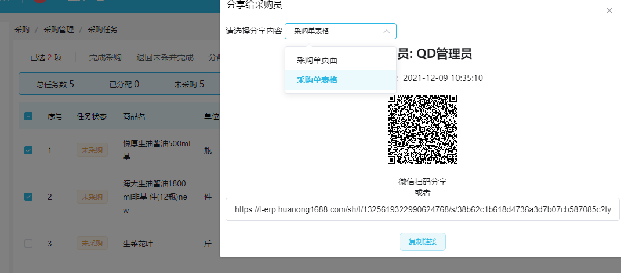Toggle the select-all header checkbox
The image size is (621, 273).
tap(28, 116)
